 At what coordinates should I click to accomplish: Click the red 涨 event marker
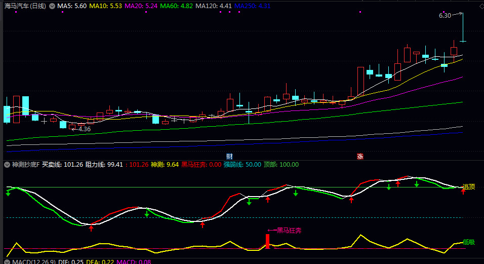[360, 156]
